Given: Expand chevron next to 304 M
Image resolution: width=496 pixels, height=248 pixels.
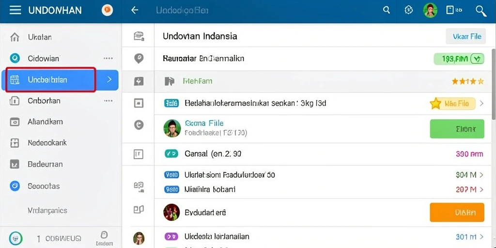Looking at the screenshot, I should click(481, 174).
